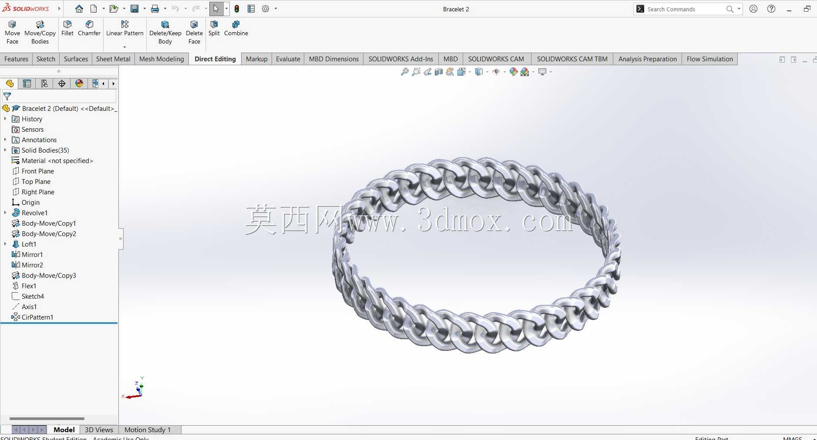The image size is (817, 440).
Task: Open the user login account icon
Action: (753, 9)
